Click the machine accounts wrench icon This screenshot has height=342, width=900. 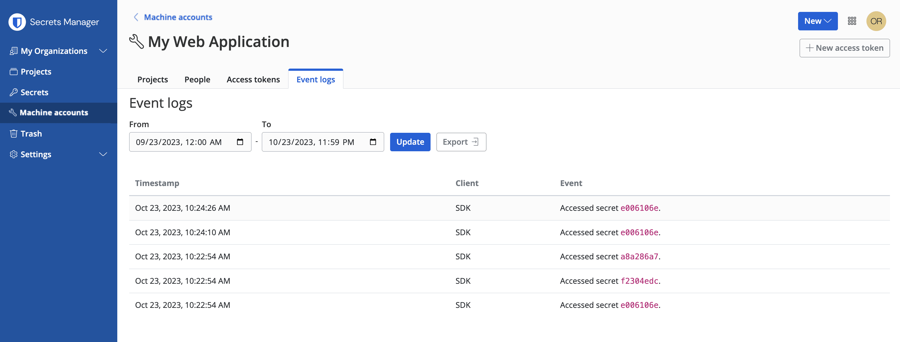[12, 112]
